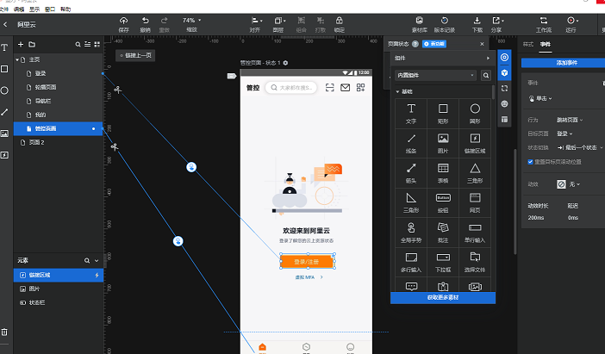The height and width of the screenshot is (354, 605).
Task: Open the 跳转页面 action dropdown
Action: [x=570, y=120]
